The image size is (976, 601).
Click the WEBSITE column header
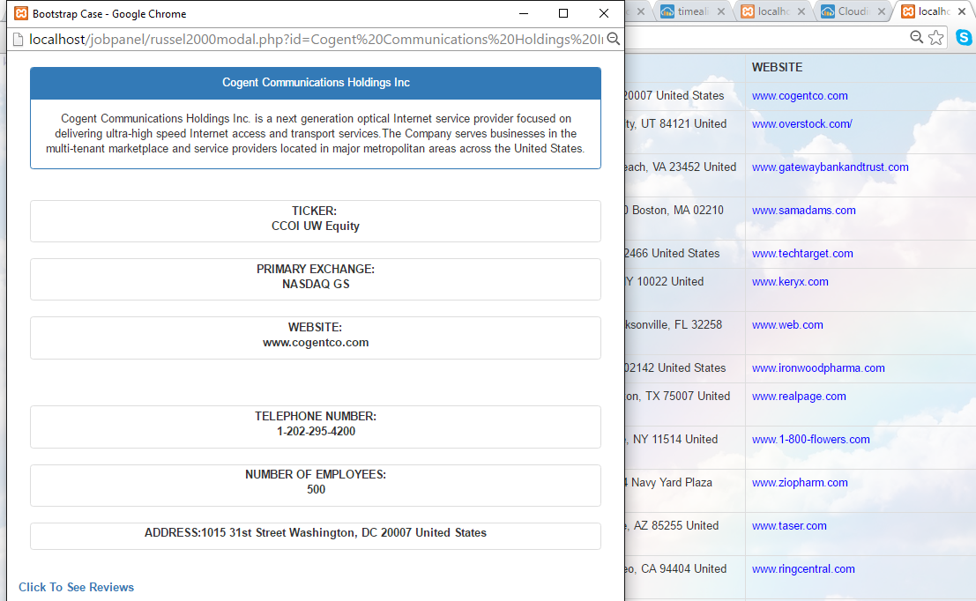coord(777,67)
